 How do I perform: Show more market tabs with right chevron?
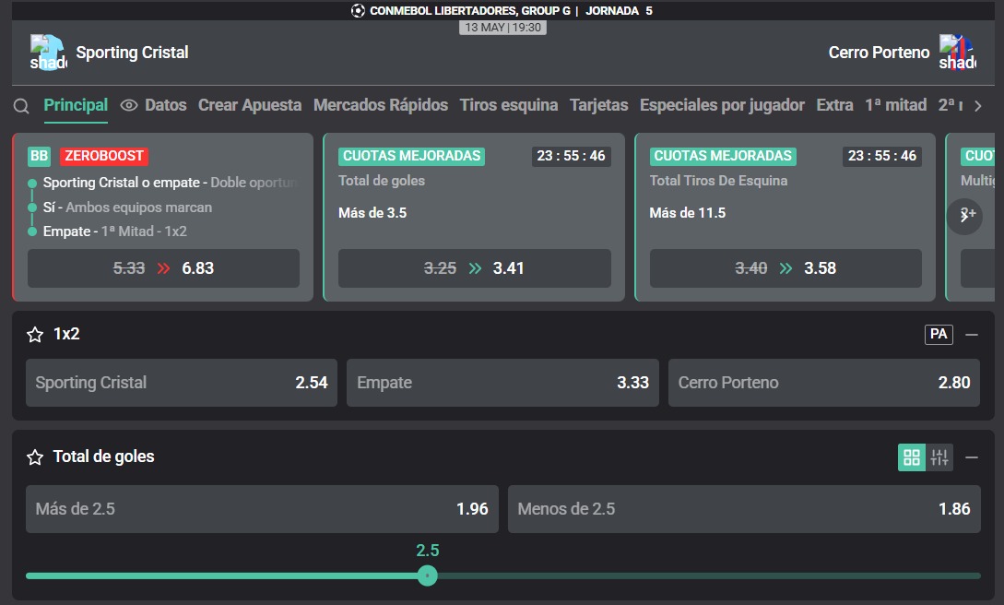coord(978,106)
